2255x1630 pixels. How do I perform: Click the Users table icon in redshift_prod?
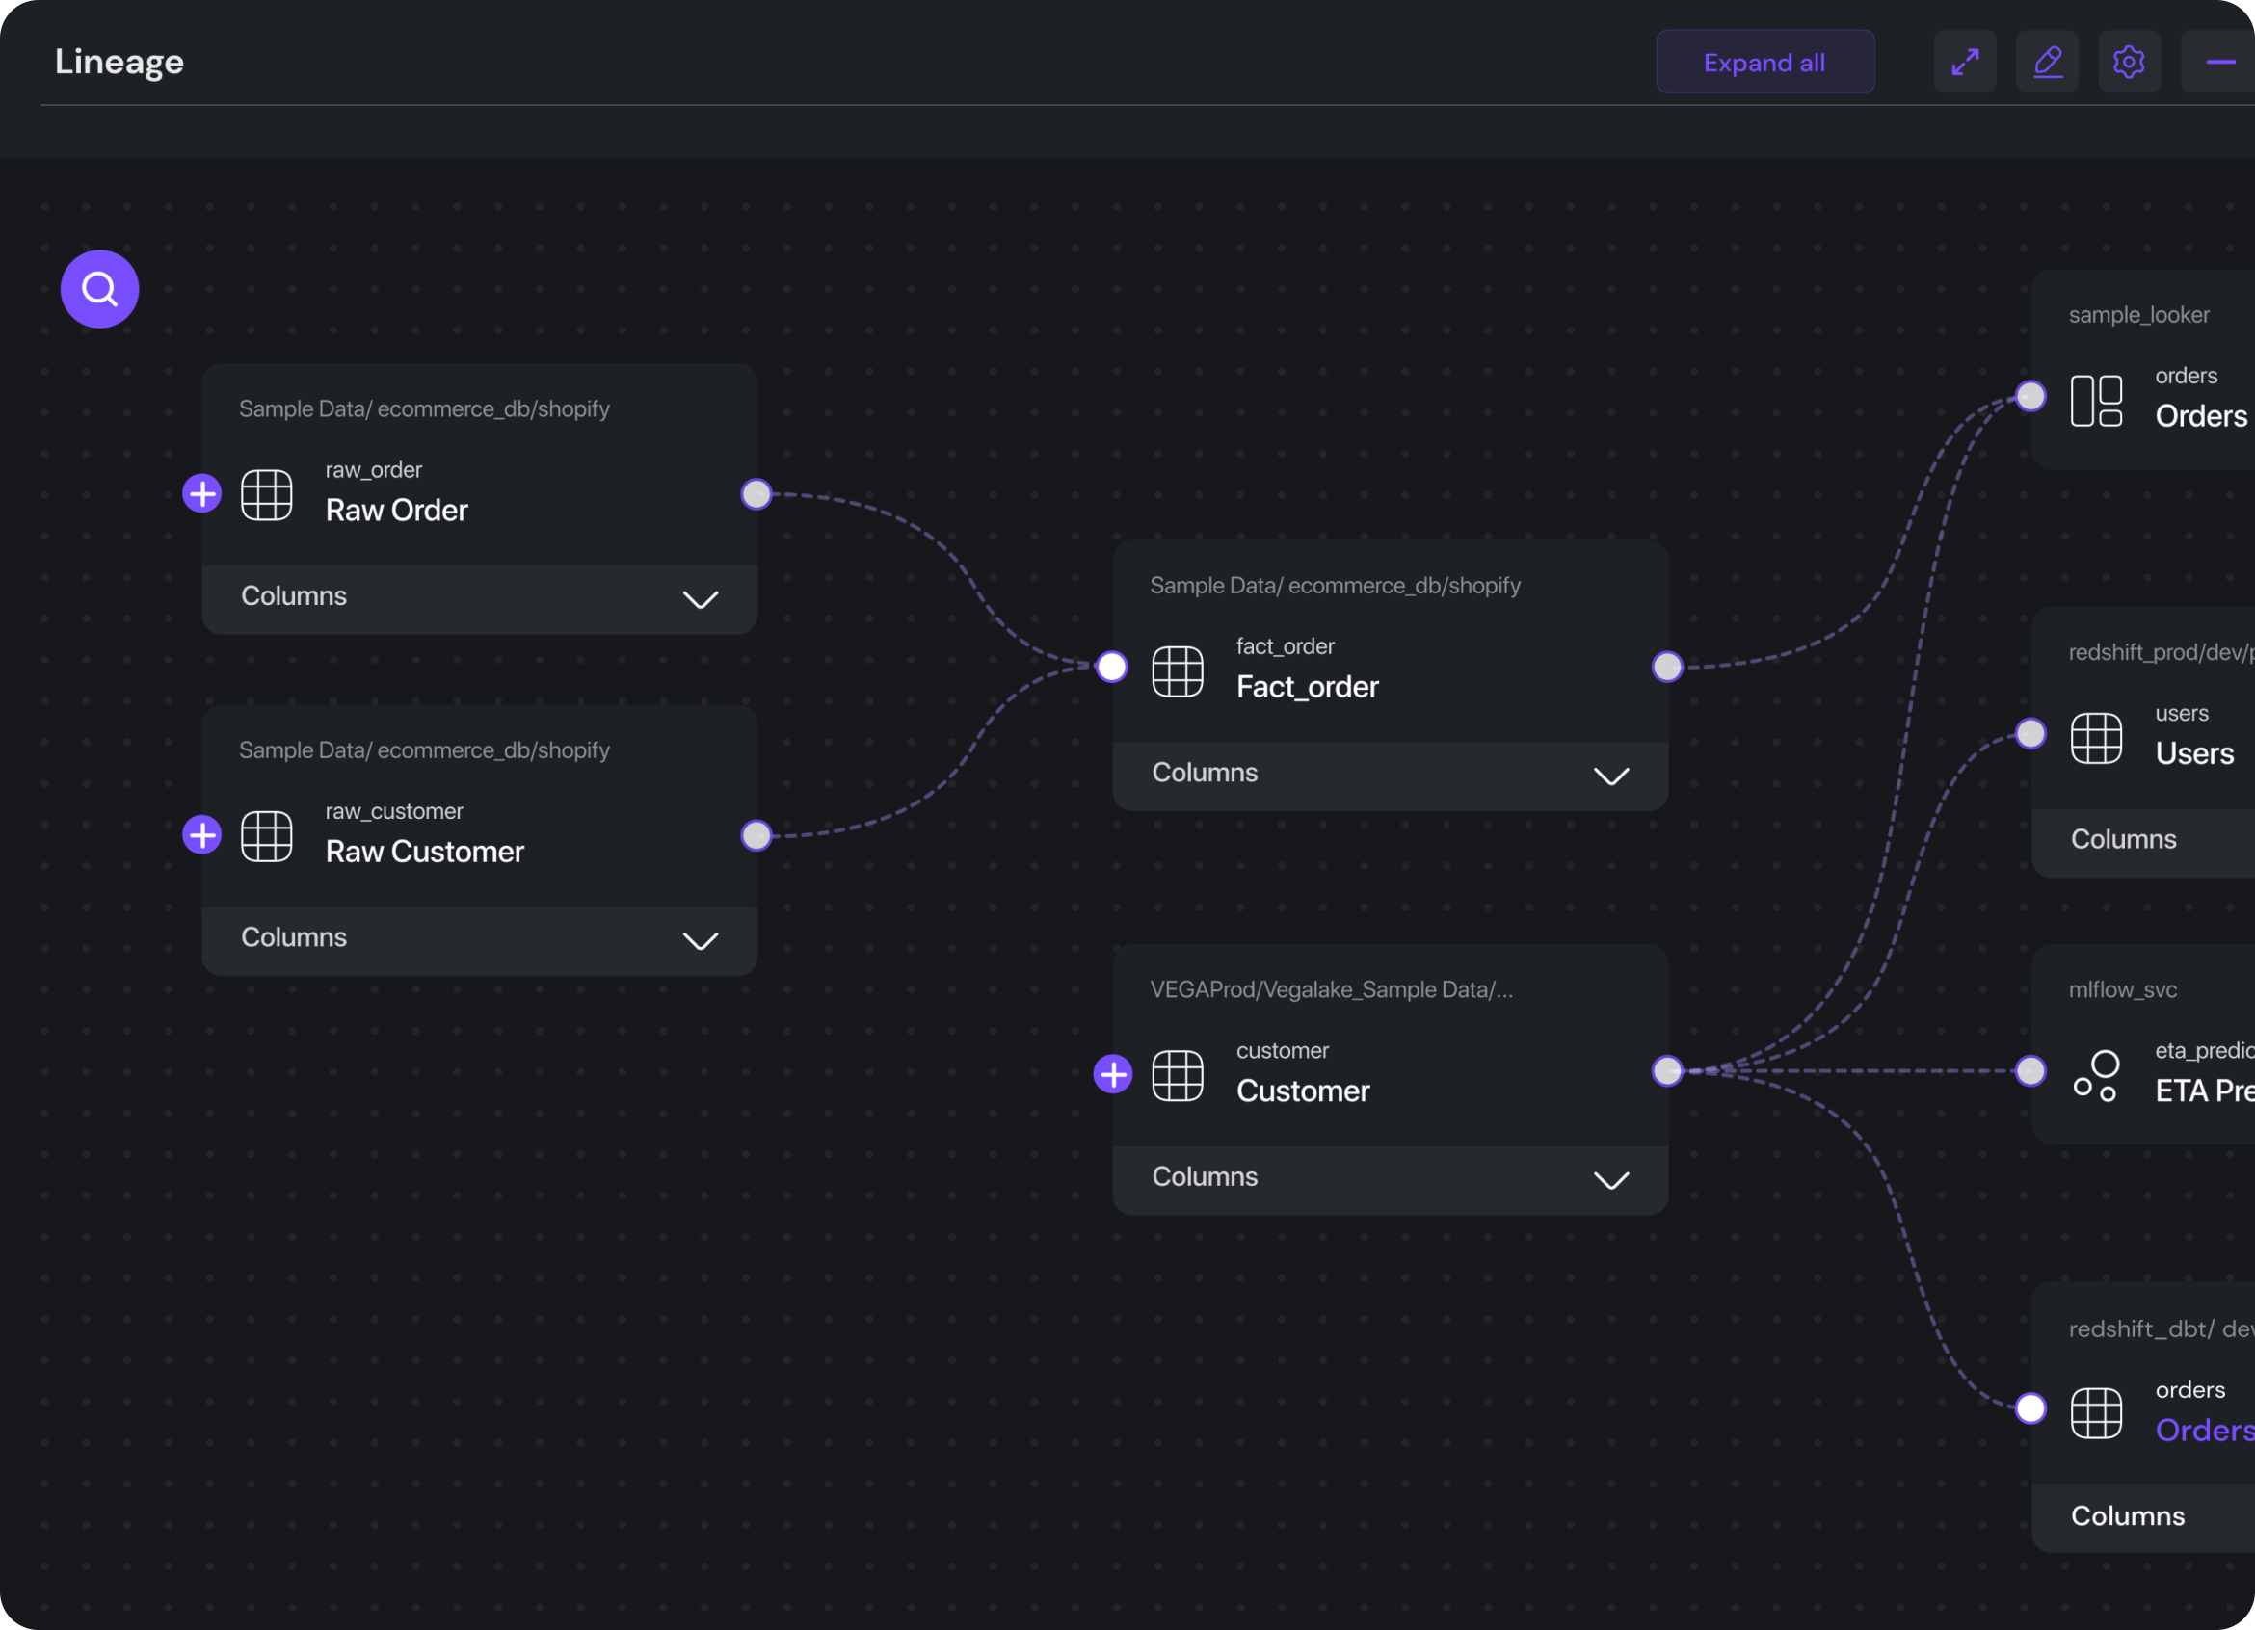[2098, 738]
